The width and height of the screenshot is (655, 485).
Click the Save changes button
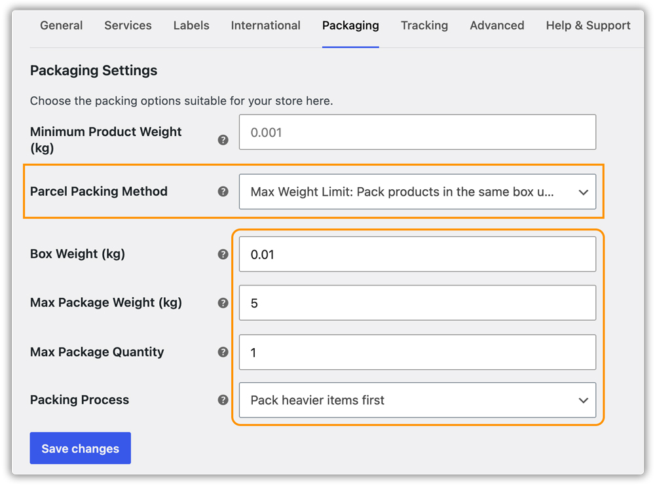80,448
